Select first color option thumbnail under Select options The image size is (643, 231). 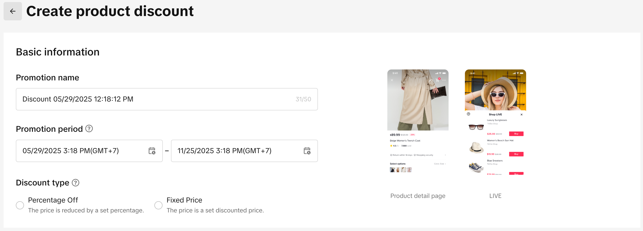click(392, 170)
